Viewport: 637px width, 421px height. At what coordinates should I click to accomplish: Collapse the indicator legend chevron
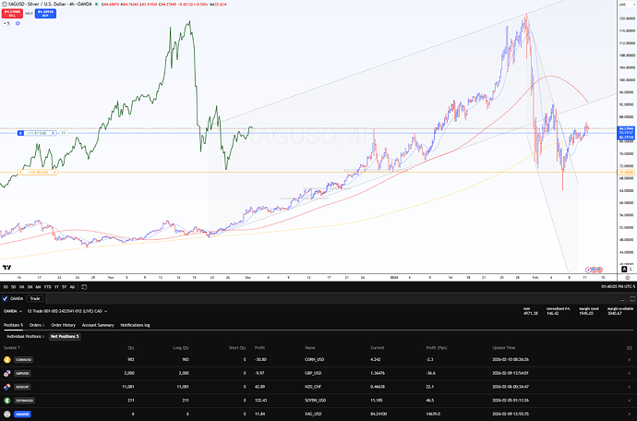6,24
